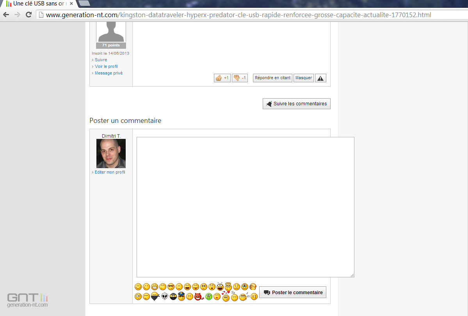Insert the =] text-style emoticon
The height and width of the screenshot is (316, 468).
click(x=254, y=296)
